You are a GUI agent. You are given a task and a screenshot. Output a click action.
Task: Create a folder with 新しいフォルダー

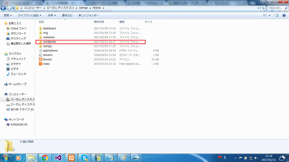89,15
